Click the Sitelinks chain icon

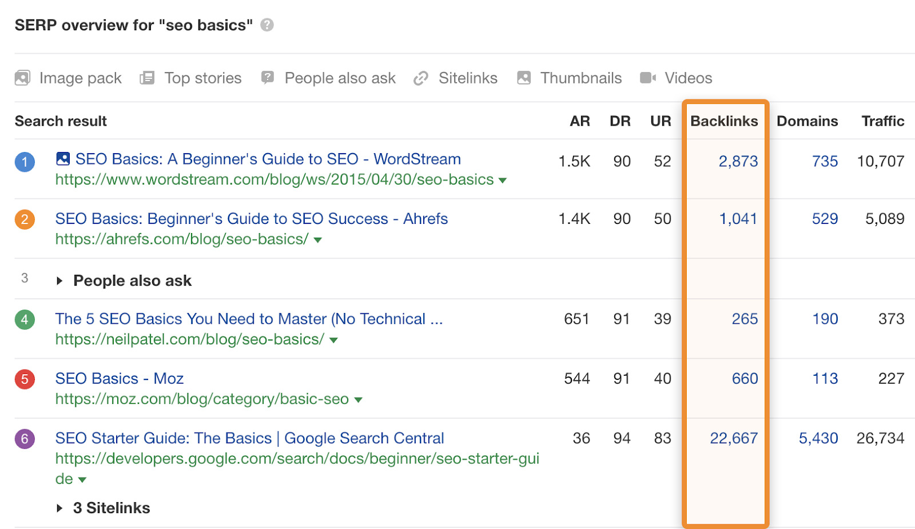421,78
